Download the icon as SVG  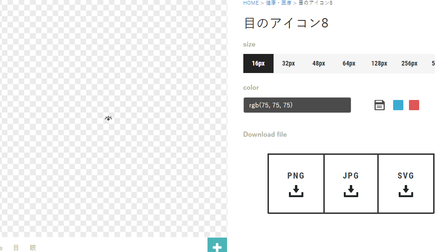(406, 184)
